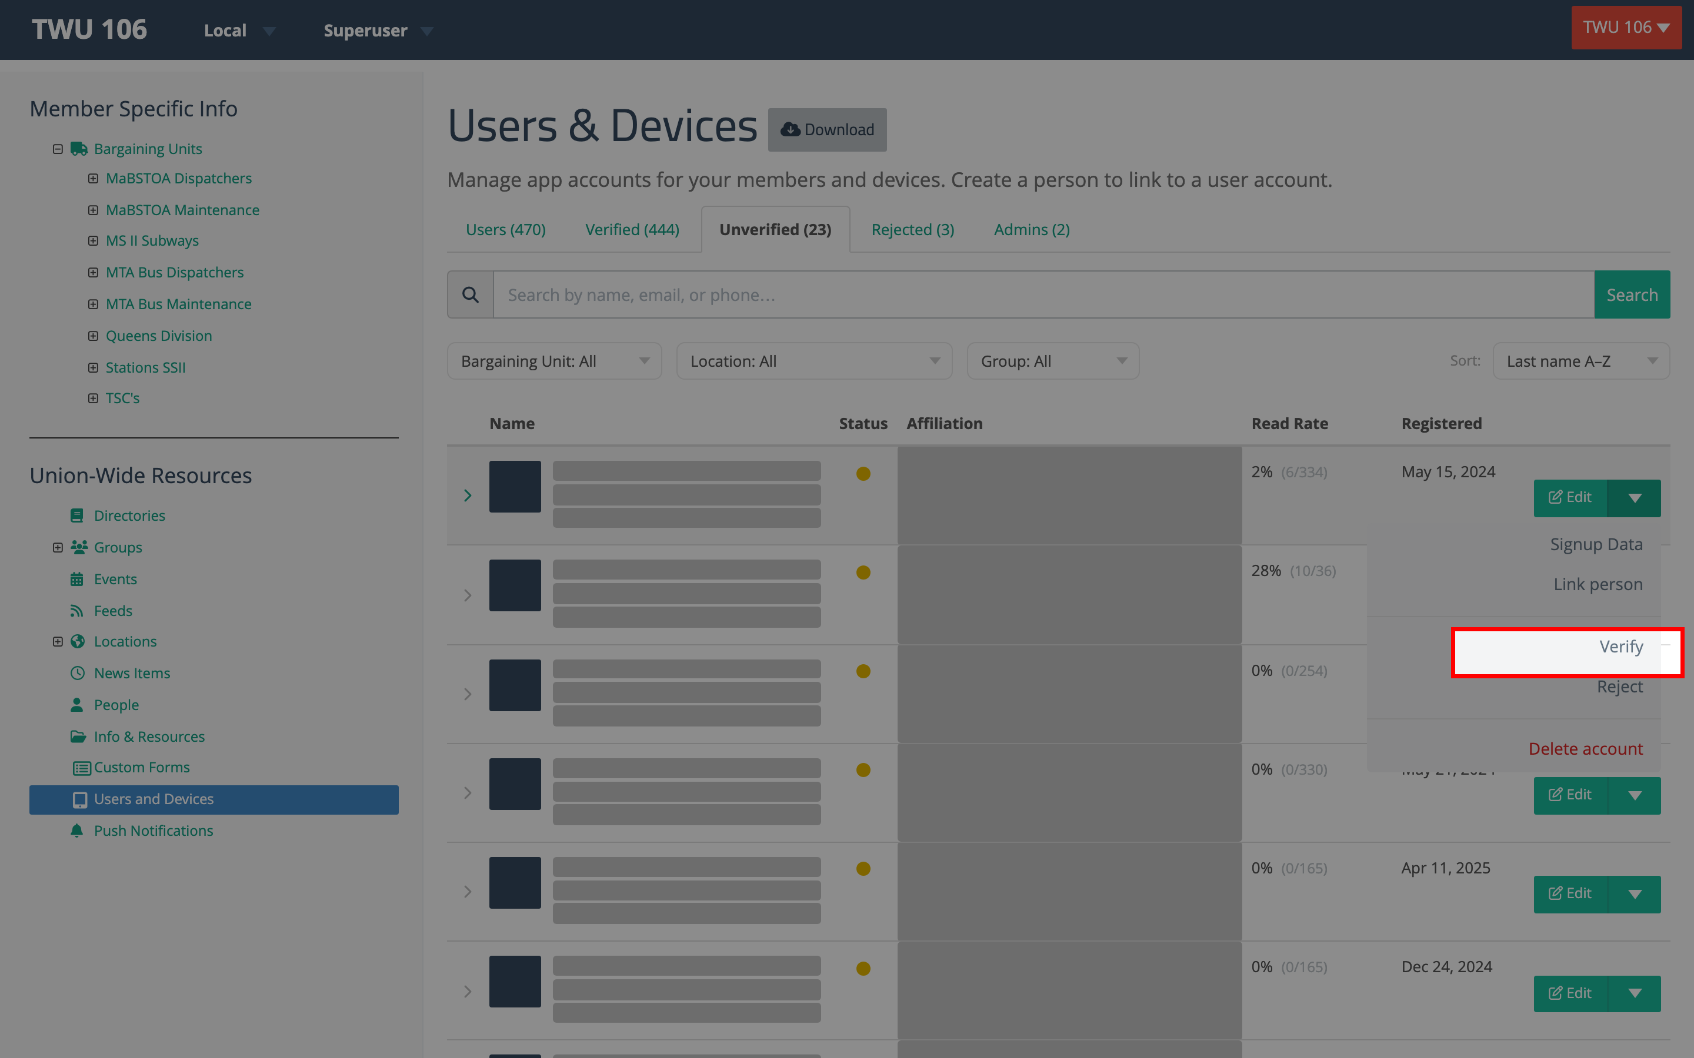The height and width of the screenshot is (1058, 1694).
Task: Expand the Locations tree node
Action: click(58, 642)
